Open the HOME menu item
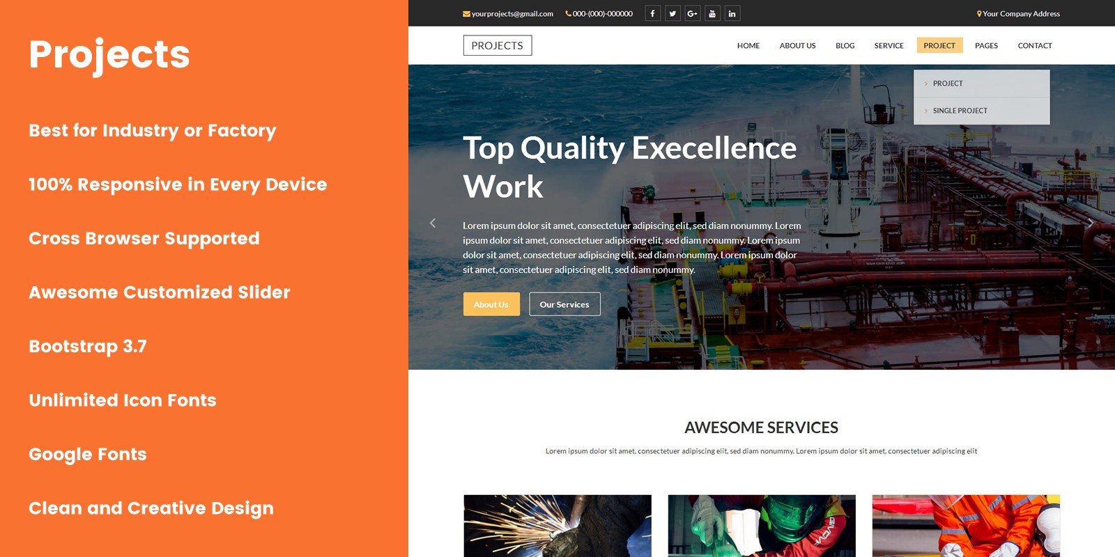1115x557 pixels. pyautogui.click(x=748, y=45)
